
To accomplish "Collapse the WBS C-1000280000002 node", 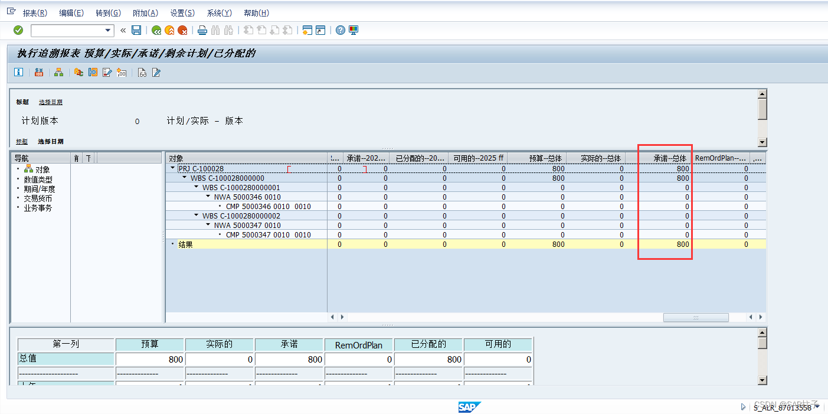I will (x=197, y=216).
